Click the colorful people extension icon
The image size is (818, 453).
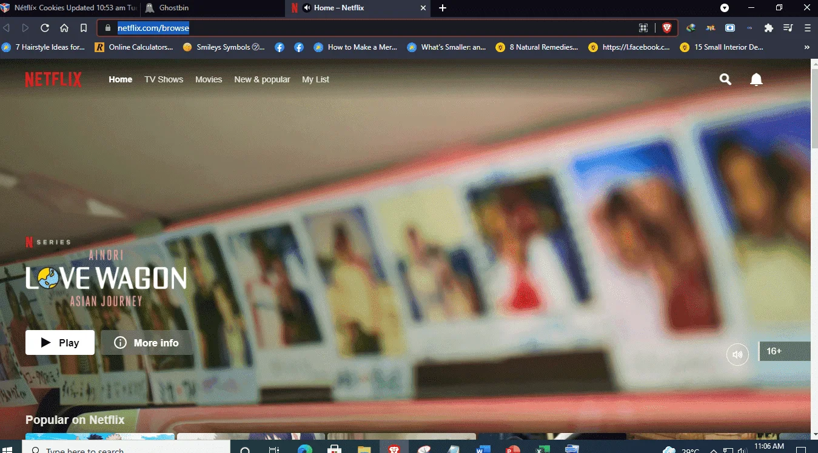click(711, 28)
